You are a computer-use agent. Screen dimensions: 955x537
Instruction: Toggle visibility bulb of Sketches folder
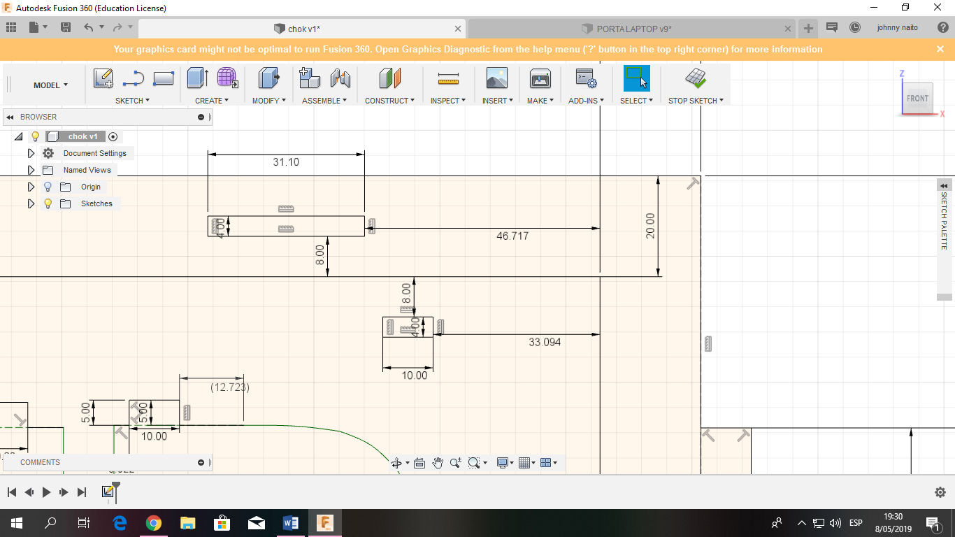(48, 203)
